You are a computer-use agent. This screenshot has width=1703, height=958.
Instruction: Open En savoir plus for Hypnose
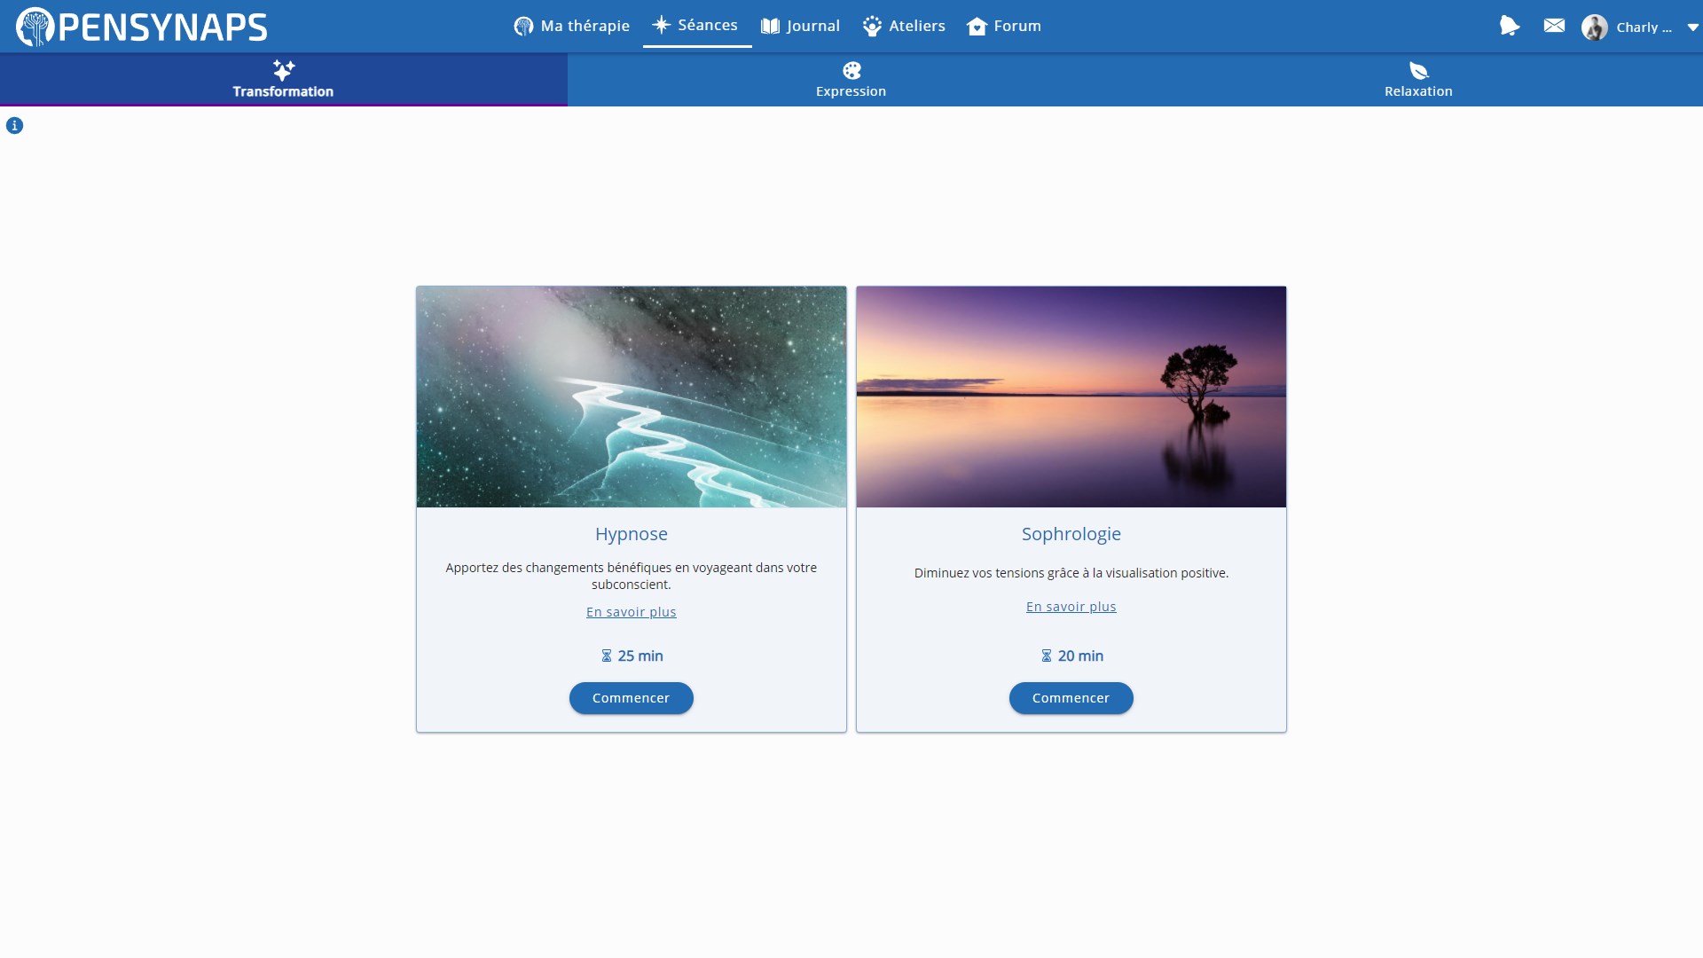click(x=631, y=612)
